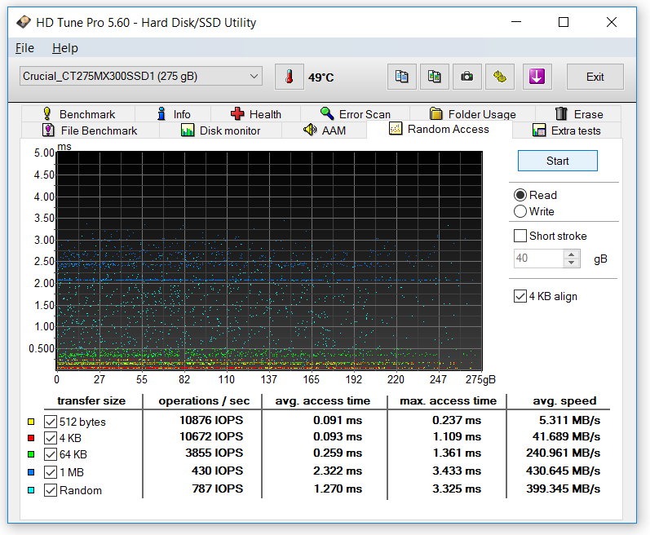The height and width of the screenshot is (535, 650).
Task: Open the Help menu
Action: (x=65, y=48)
